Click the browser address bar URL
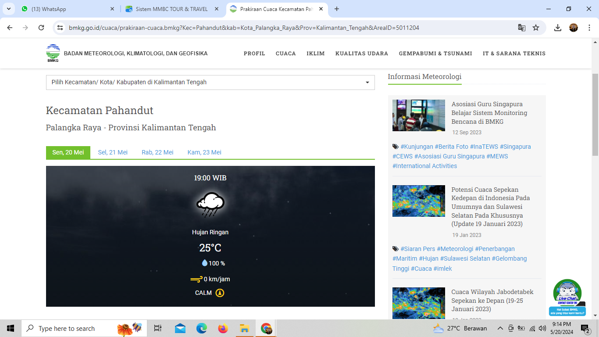The height and width of the screenshot is (337, 599). click(244, 28)
